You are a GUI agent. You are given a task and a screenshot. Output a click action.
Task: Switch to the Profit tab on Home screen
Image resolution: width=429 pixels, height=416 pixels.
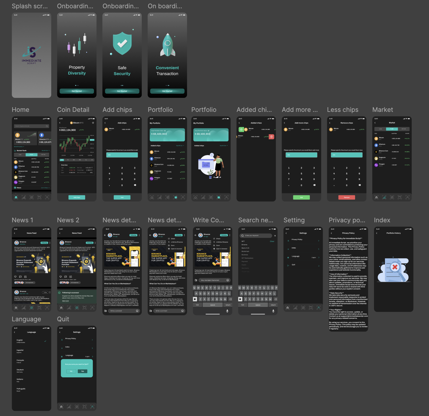32,154
